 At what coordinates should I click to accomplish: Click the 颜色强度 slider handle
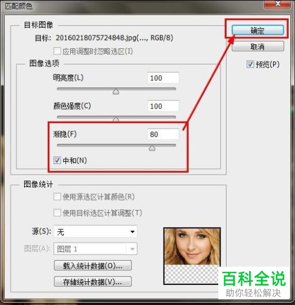pyautogui.click(x=116, y=119)
